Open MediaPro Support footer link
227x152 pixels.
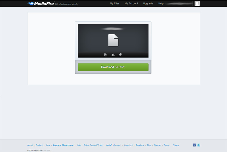(x=113, y=145)
